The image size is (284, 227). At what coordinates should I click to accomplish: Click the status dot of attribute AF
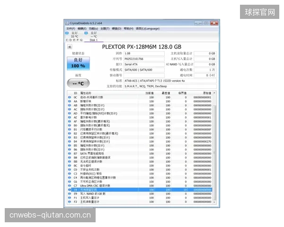pos(70,122)
